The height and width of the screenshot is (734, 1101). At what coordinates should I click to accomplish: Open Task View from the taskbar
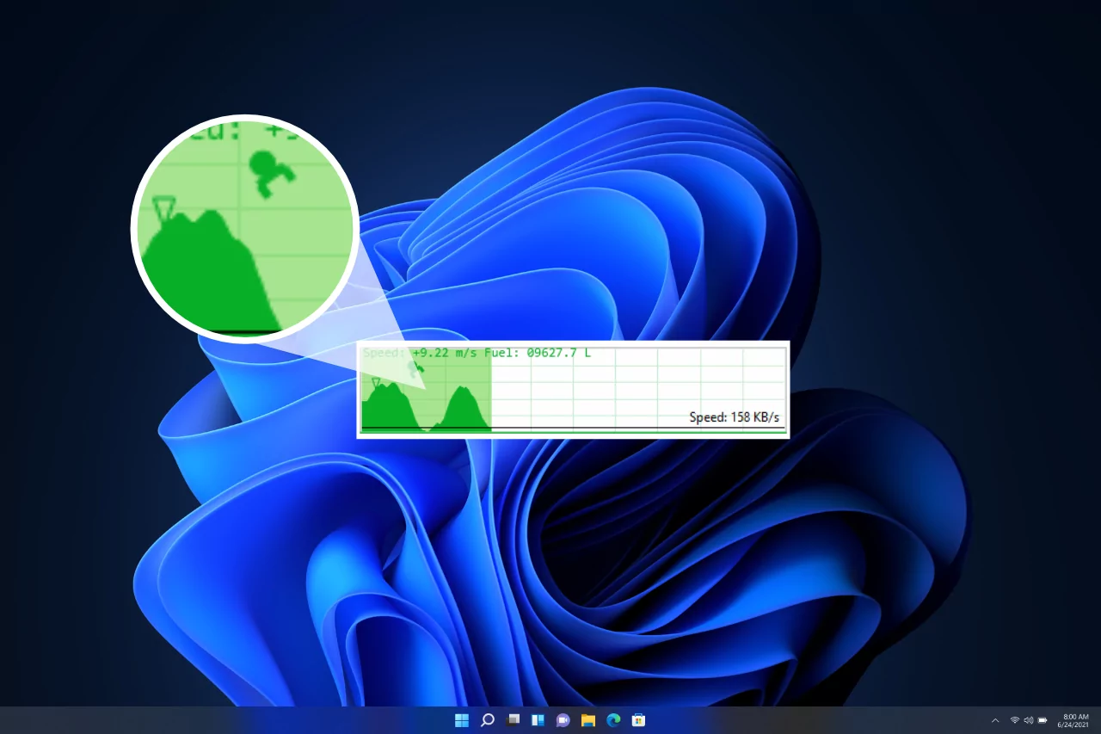[513, 719]
